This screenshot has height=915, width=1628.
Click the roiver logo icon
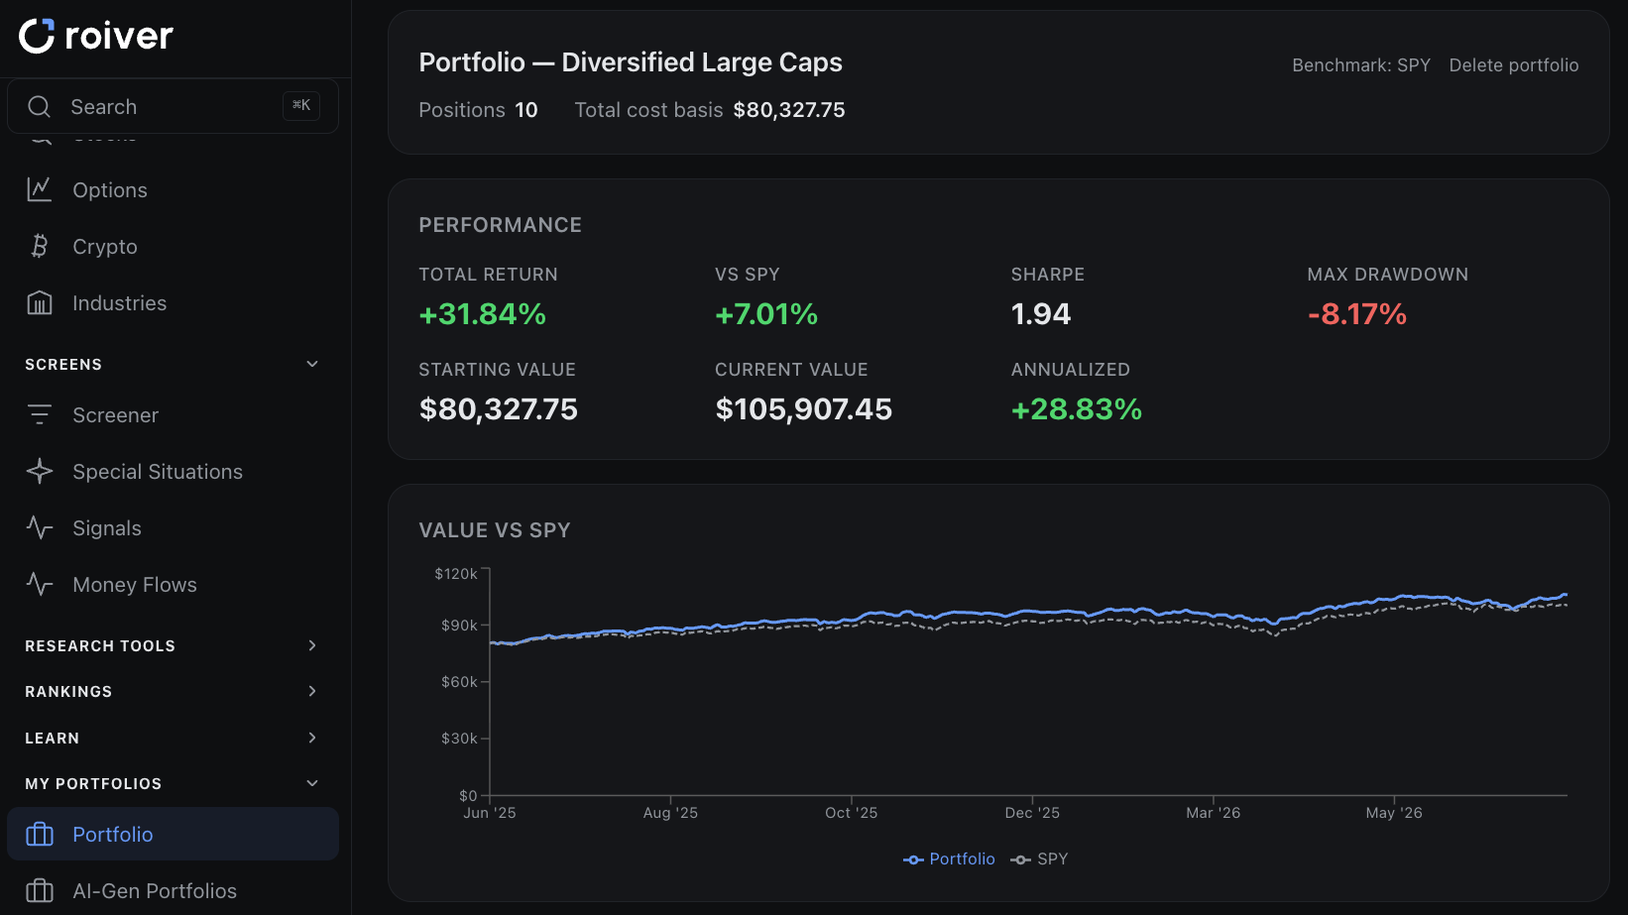[37, 36]
